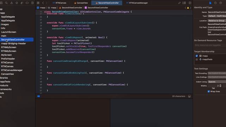Screen dimensions: 226x127
Task: Open the Report navigator icon
Action: [32, 3]
